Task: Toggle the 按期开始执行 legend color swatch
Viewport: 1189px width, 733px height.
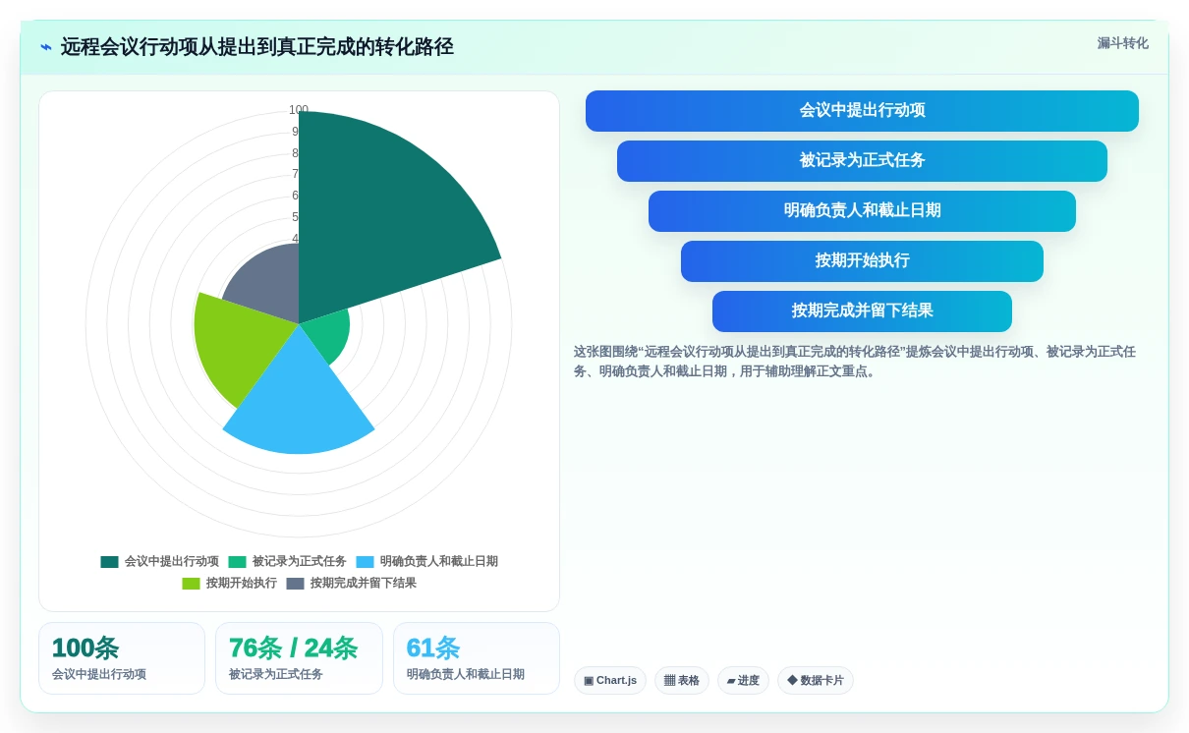Action: pyautogui.click(x=191, y=584)
